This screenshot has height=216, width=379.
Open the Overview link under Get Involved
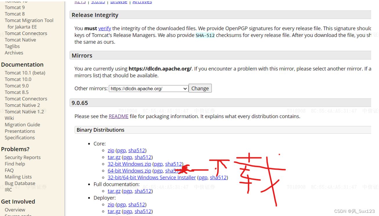coord(15,210)
